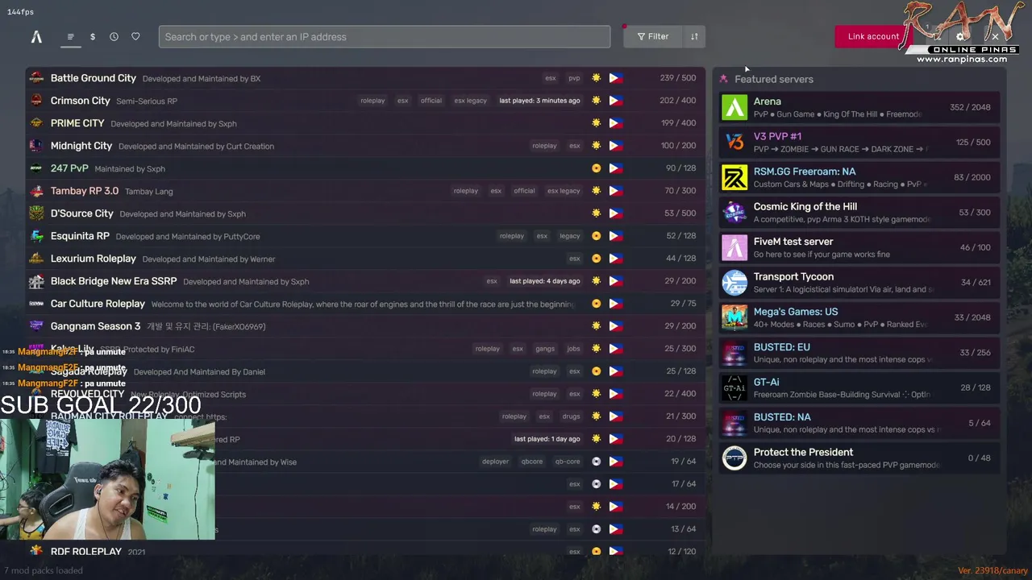
Task: Click the 'qb-core' tag chip
Action: [568, 462]
